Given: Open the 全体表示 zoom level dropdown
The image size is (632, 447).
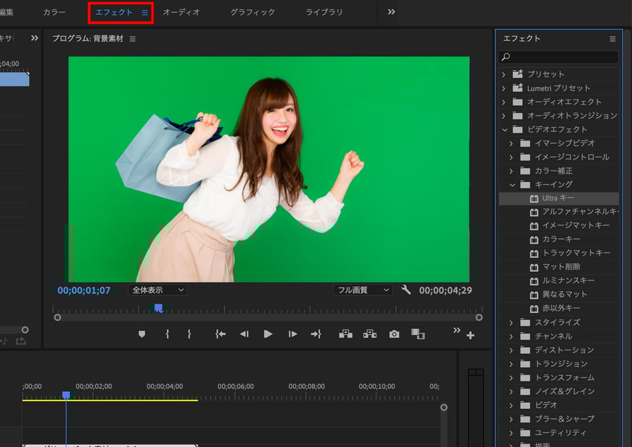Looking at the screenshot, I should [x=157, y=290].
